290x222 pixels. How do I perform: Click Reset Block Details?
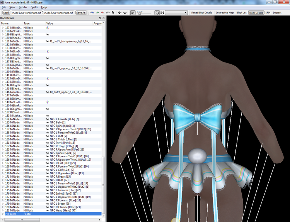pyautogui.click(x=201, y=13)
